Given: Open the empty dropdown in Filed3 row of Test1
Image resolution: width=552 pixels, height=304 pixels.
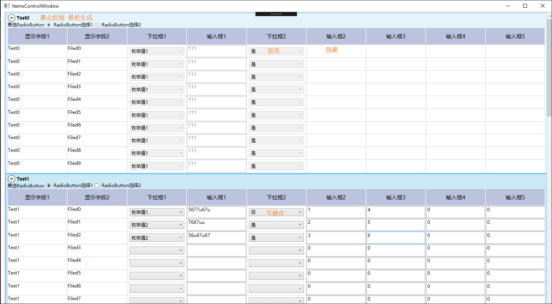Looking at the screenshot, I should [156, 250].
